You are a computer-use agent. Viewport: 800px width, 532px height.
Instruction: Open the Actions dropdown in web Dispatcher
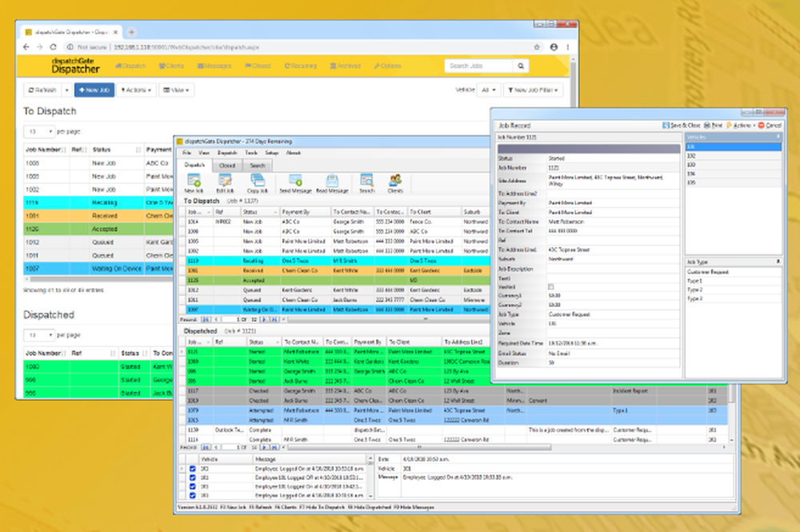pyautogui.click(x=136, y=90)
